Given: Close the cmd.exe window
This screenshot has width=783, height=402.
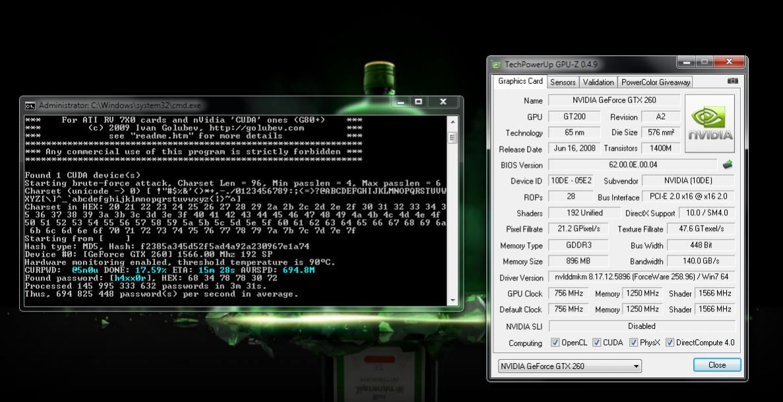Looking at the screenshot, I should click(443, 102).
